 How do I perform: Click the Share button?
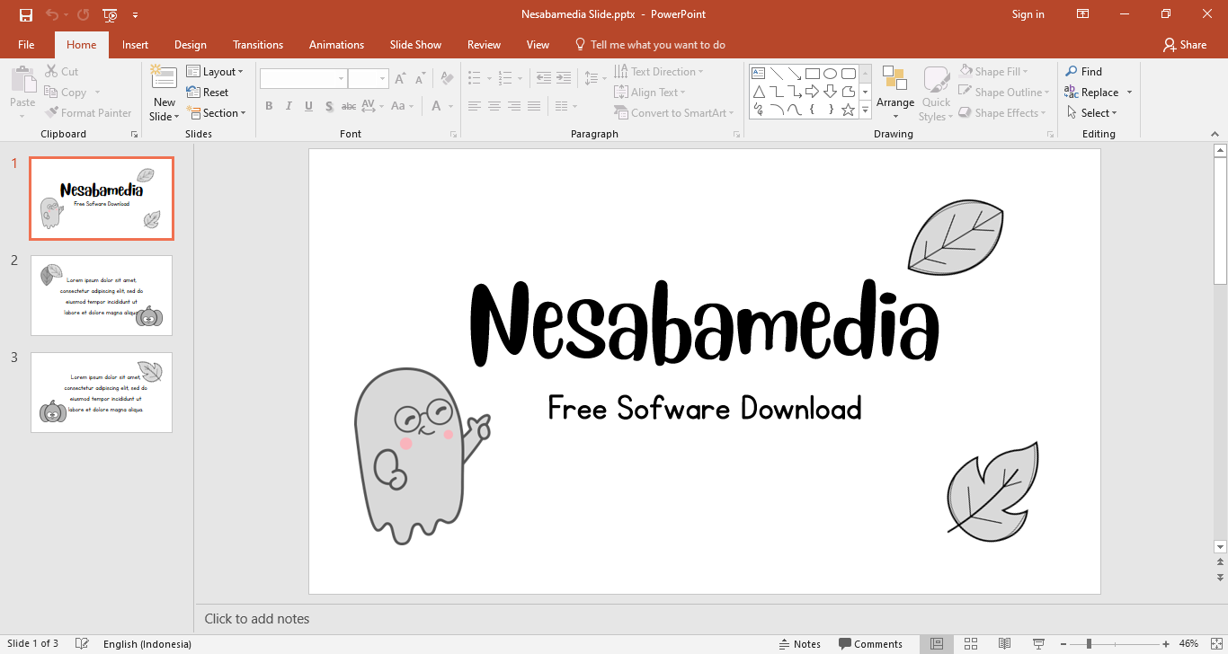[1184, 45]
